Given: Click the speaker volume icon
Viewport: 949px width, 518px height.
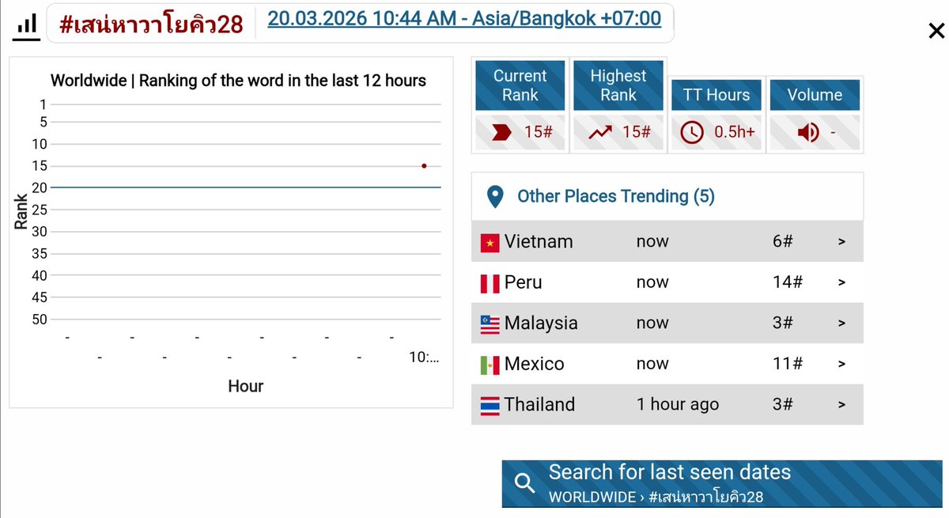Looking at the screenshot, I should [x=808, y=132].
